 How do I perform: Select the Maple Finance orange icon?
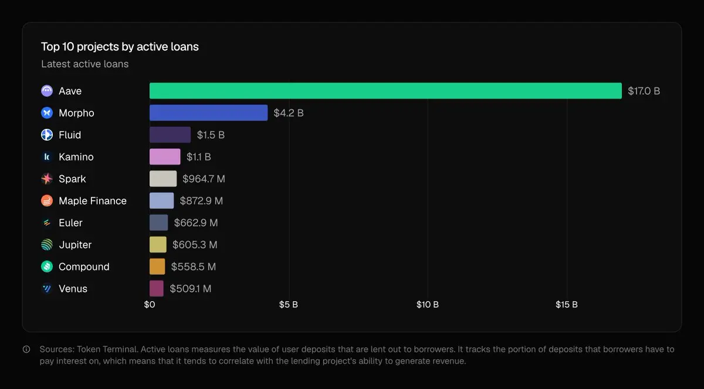pos(47,201)
